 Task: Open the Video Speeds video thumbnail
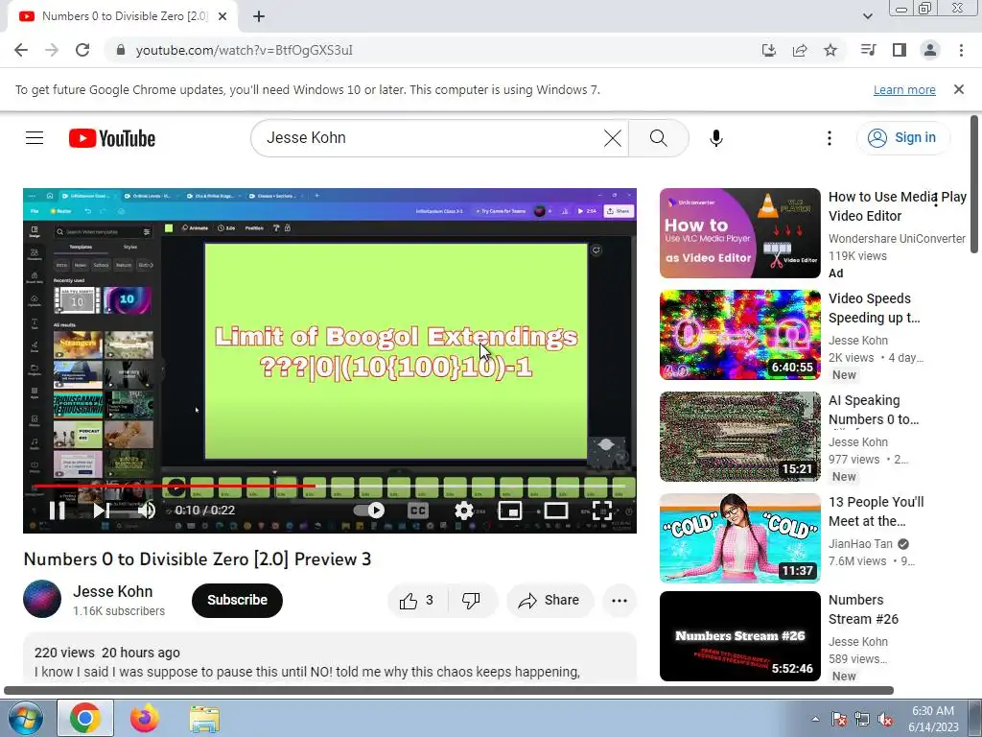[739, 335]
